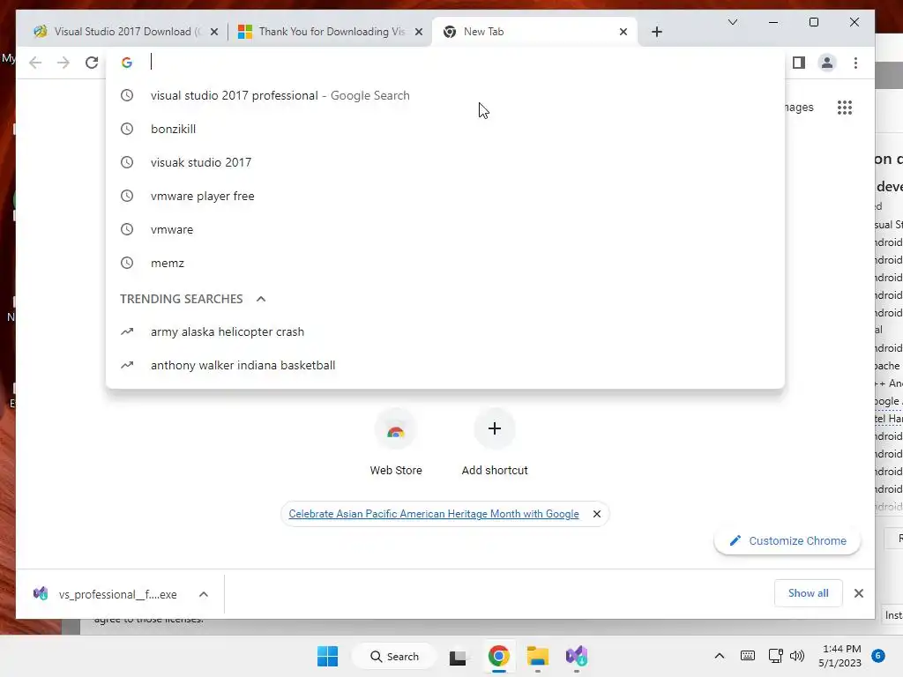903x677 pixels.
Task: Click the Add shortcut plus tile
Action: (494, 443)
